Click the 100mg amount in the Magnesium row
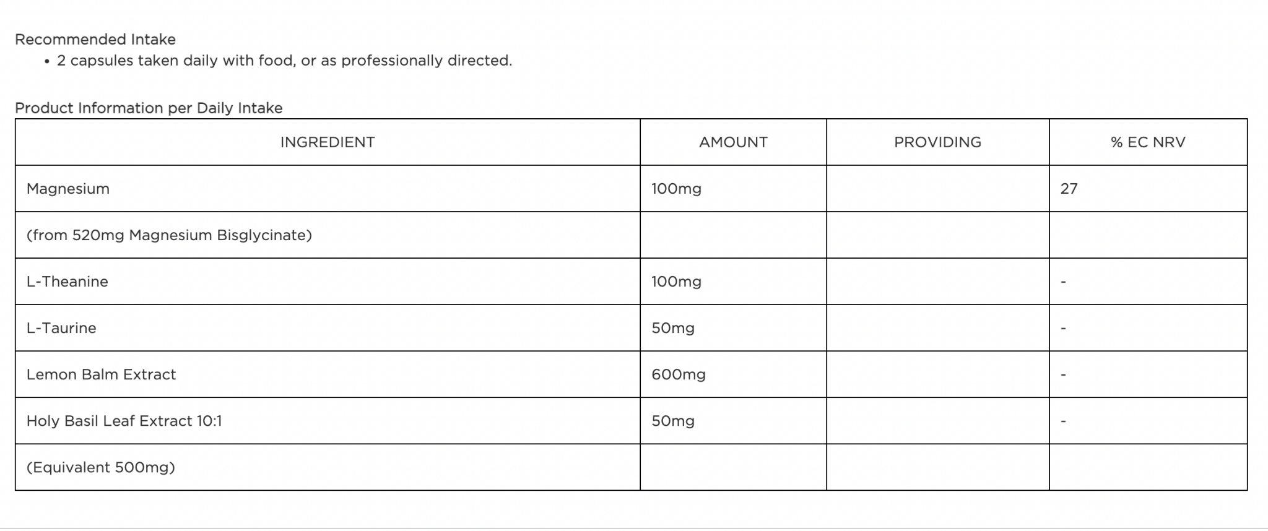This screenshot has width=1268, height=531. click(x=676, y=189)
